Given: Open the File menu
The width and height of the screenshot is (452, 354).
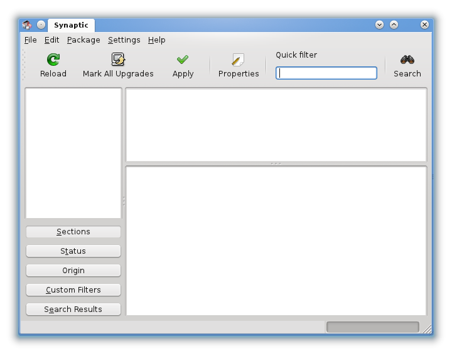Looking at the screenshot, I should click(30, 40).
